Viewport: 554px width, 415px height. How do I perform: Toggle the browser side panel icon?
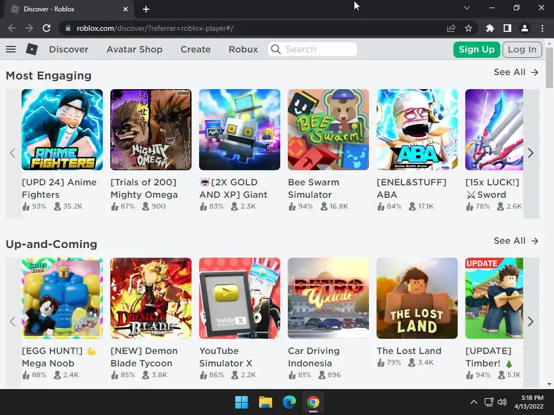pos(507,28)
